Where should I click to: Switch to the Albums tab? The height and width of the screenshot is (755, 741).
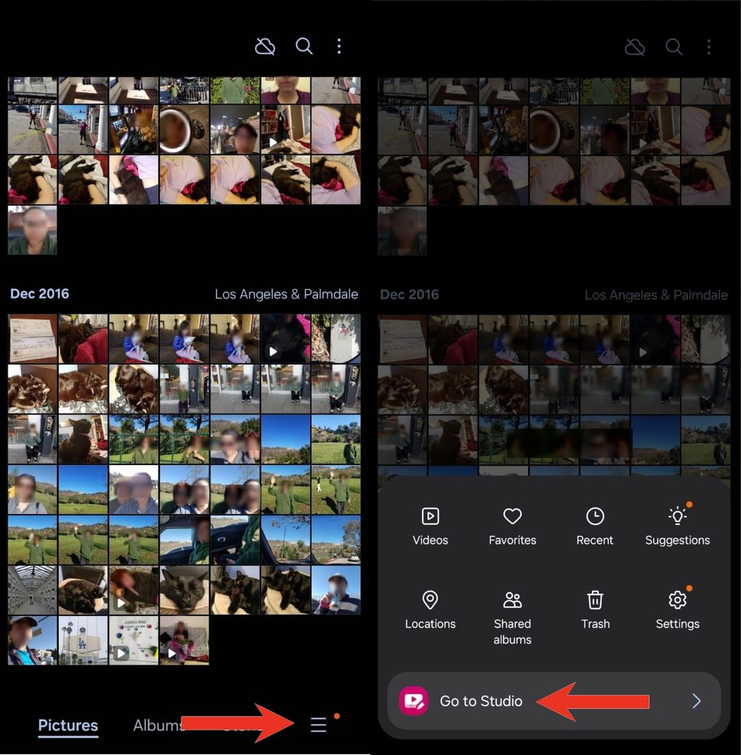(x=158, y=725)
